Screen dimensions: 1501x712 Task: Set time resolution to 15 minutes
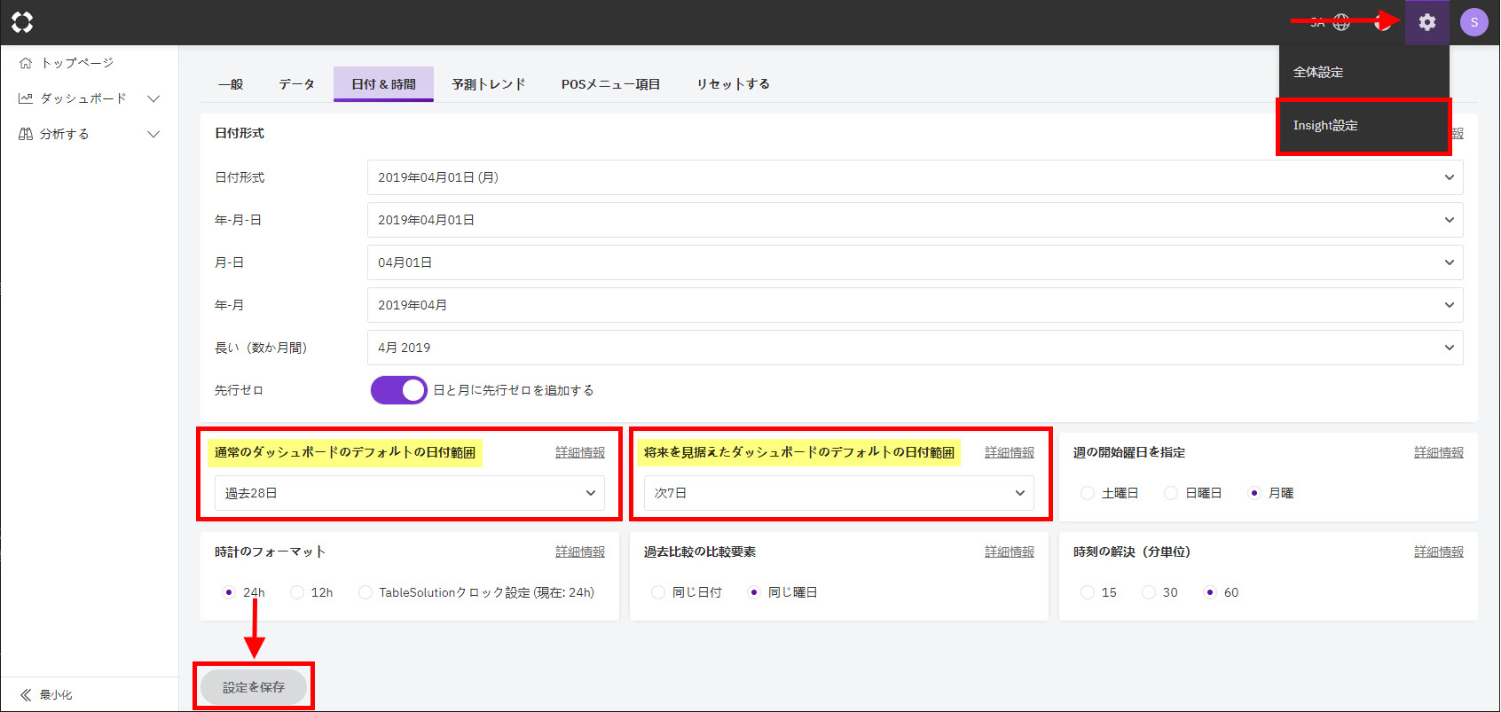(x=1088, y=592)
